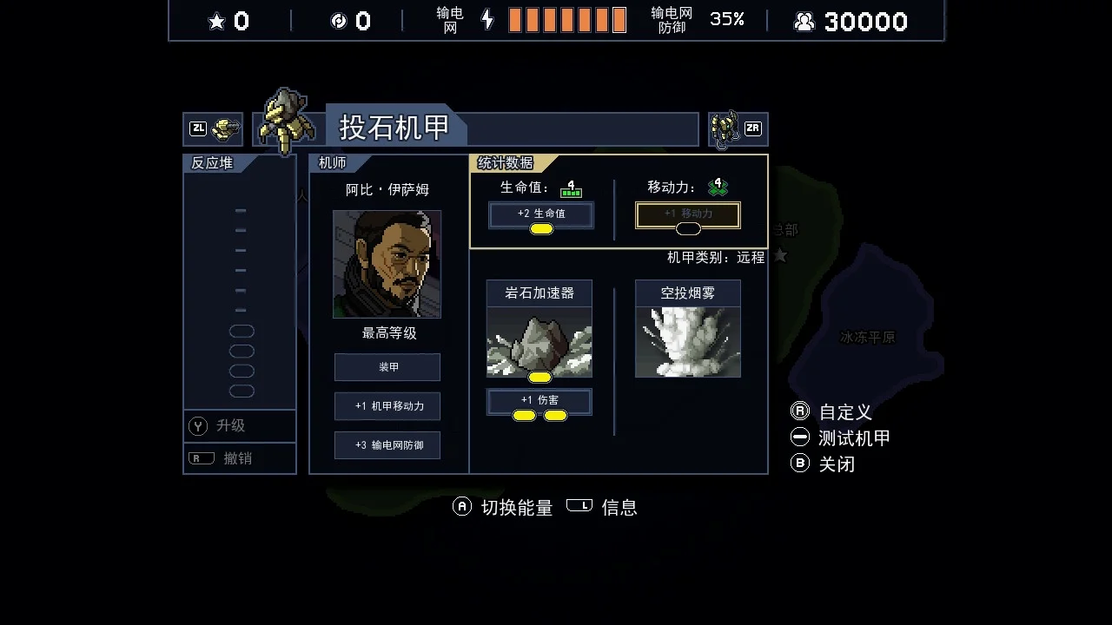The height and width of the screenshot is (625, 1112).
Task: Click the 撤销 undo button
Action: pos(240,458)
